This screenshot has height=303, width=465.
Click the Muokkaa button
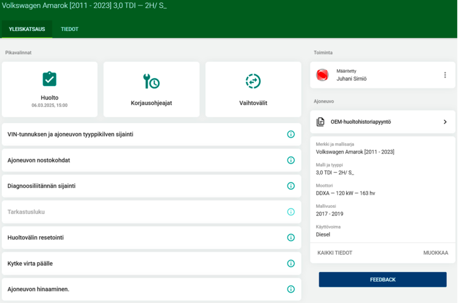point(436,253)
